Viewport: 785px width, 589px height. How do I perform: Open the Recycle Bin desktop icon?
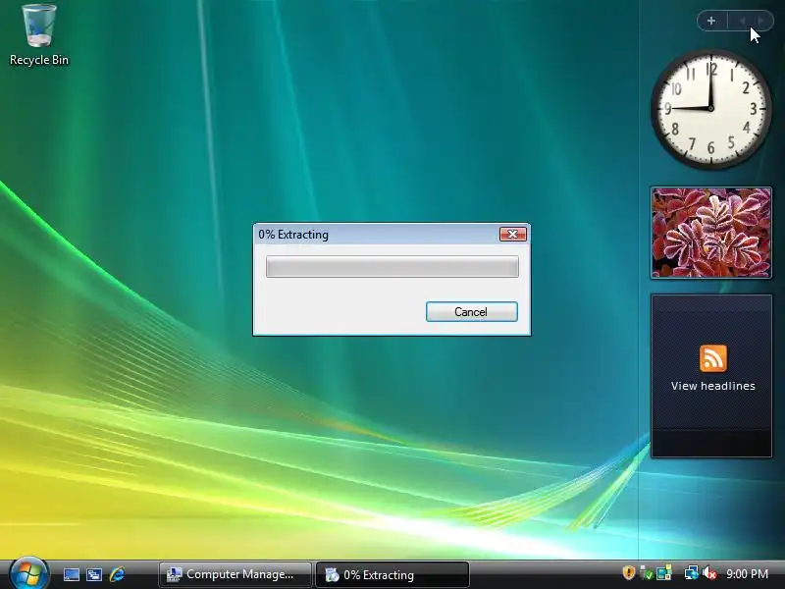coord(39,35)
